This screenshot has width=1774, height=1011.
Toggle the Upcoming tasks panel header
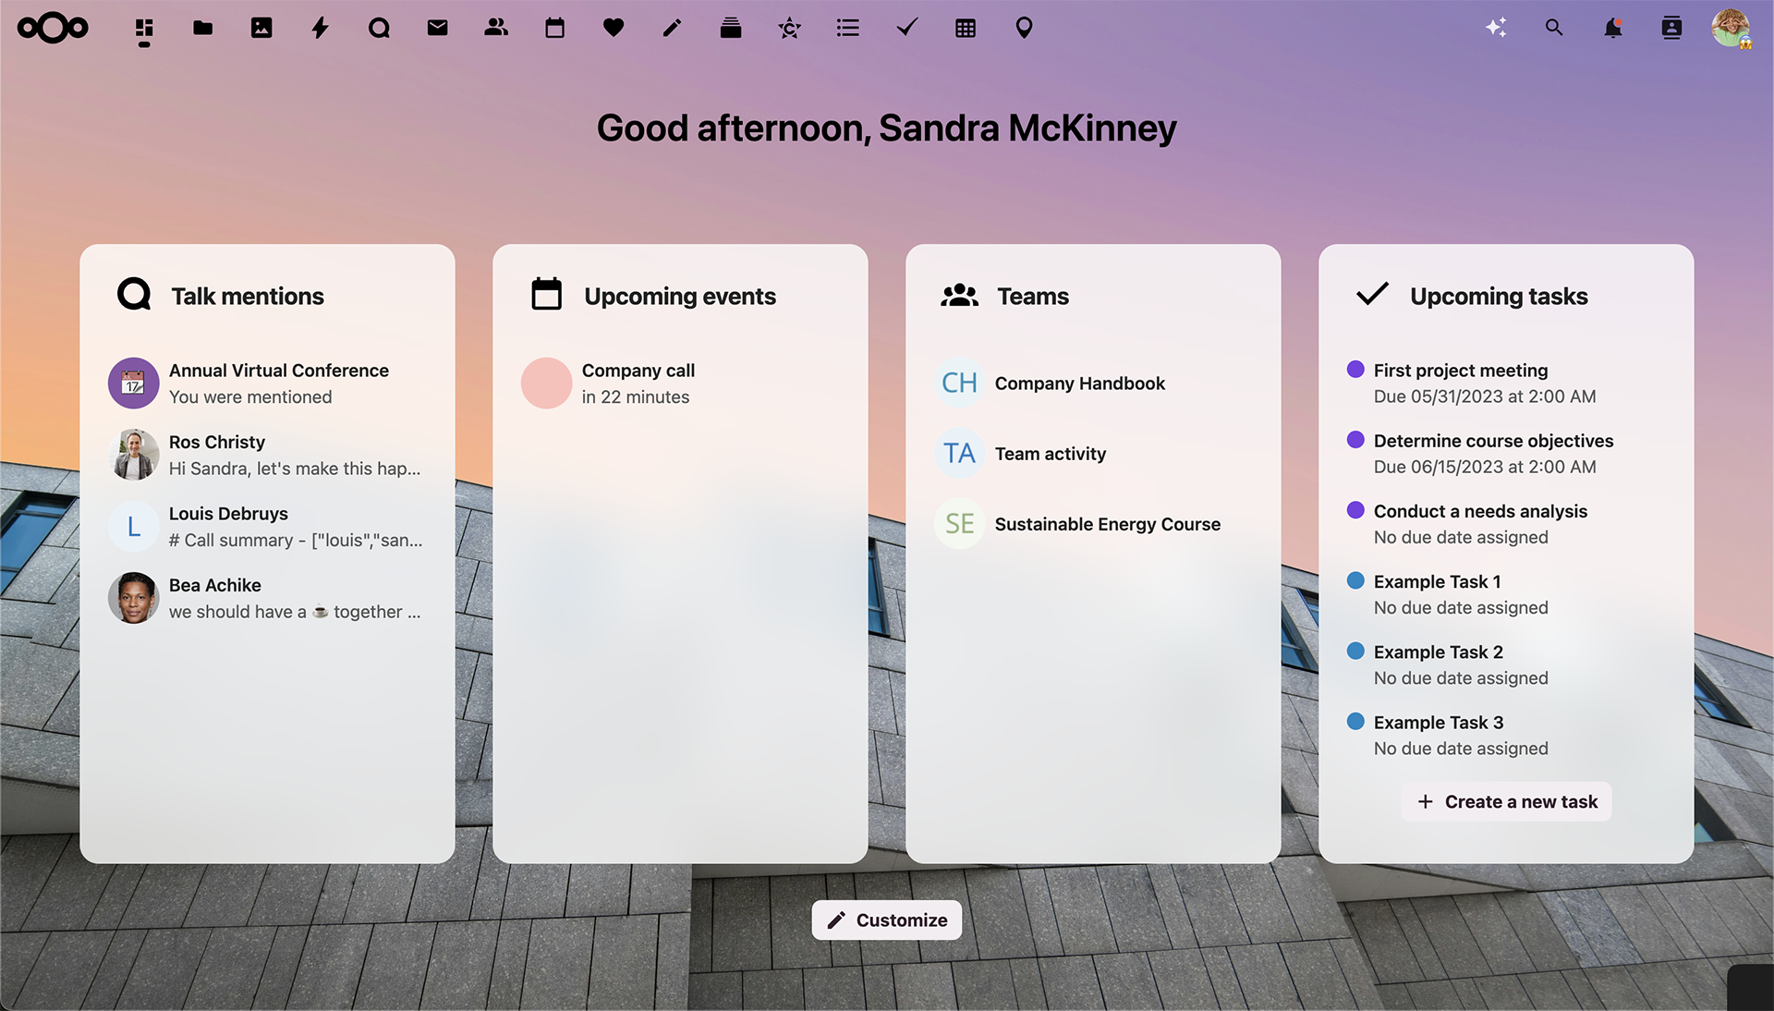pyautogui.click(x=1498, y=295)
